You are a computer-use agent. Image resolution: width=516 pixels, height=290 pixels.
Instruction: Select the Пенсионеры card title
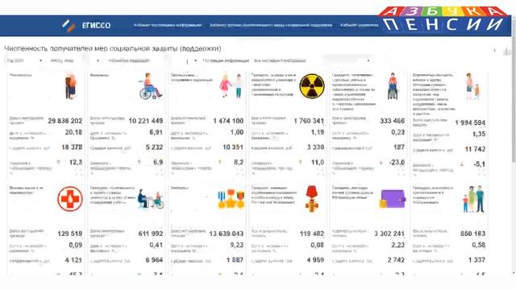coord(21,75)
